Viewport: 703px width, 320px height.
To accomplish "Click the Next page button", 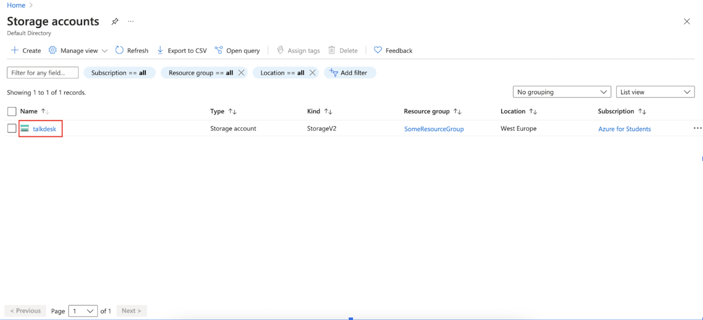I will 132,311.
